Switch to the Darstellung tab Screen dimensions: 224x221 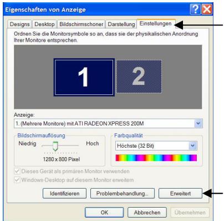[x=121, y=24]
